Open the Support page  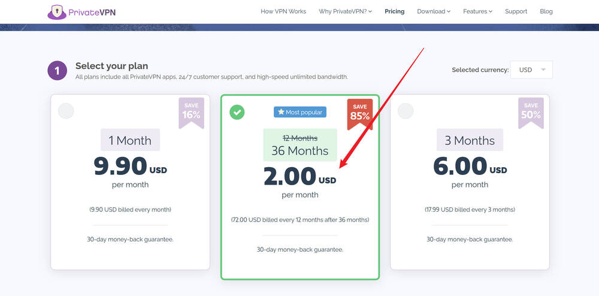coord(516,11)
